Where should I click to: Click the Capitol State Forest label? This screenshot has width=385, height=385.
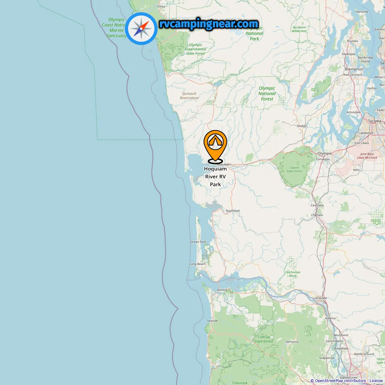click(294, 169)
